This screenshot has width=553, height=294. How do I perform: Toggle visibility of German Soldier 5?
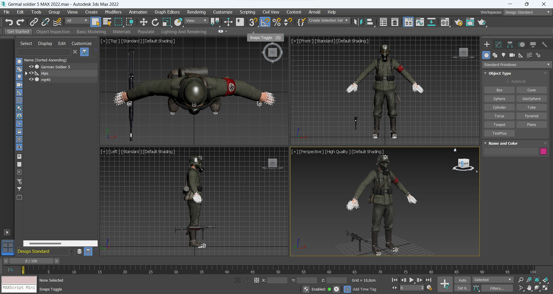click(x=31, y=67)
